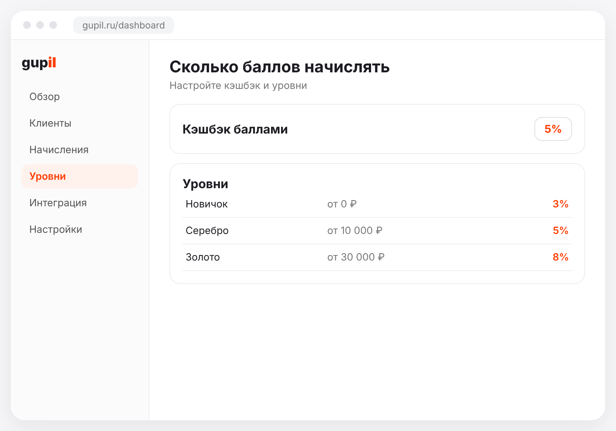Viewport: 616px width, 431px height.
Task: Click the от 30 000 ₽ threshold
Action: click(x=356, y=257)
